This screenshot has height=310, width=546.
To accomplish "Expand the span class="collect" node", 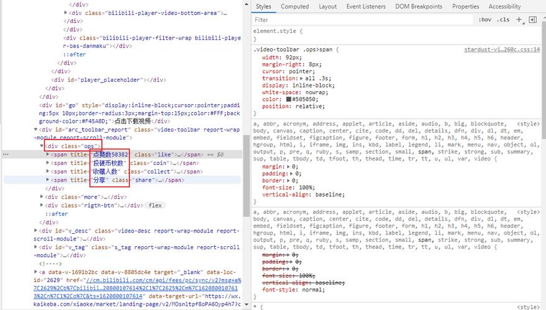I will point(48,171).
